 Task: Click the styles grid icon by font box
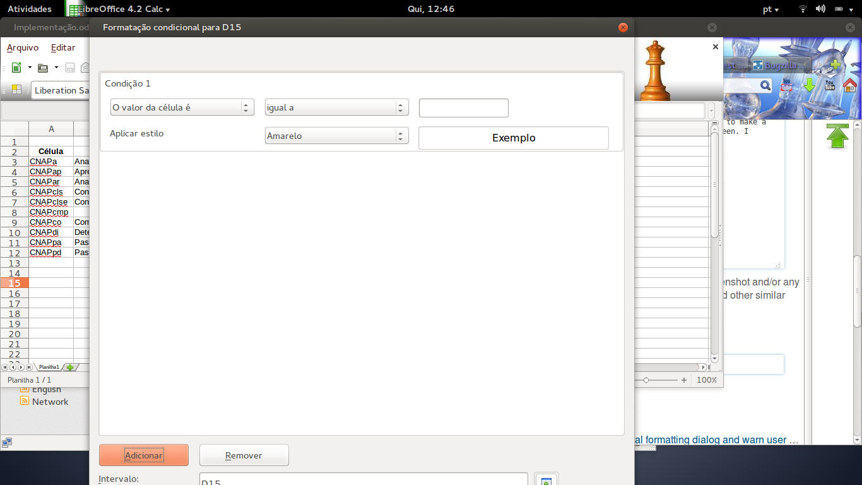[x=16, y=90]
